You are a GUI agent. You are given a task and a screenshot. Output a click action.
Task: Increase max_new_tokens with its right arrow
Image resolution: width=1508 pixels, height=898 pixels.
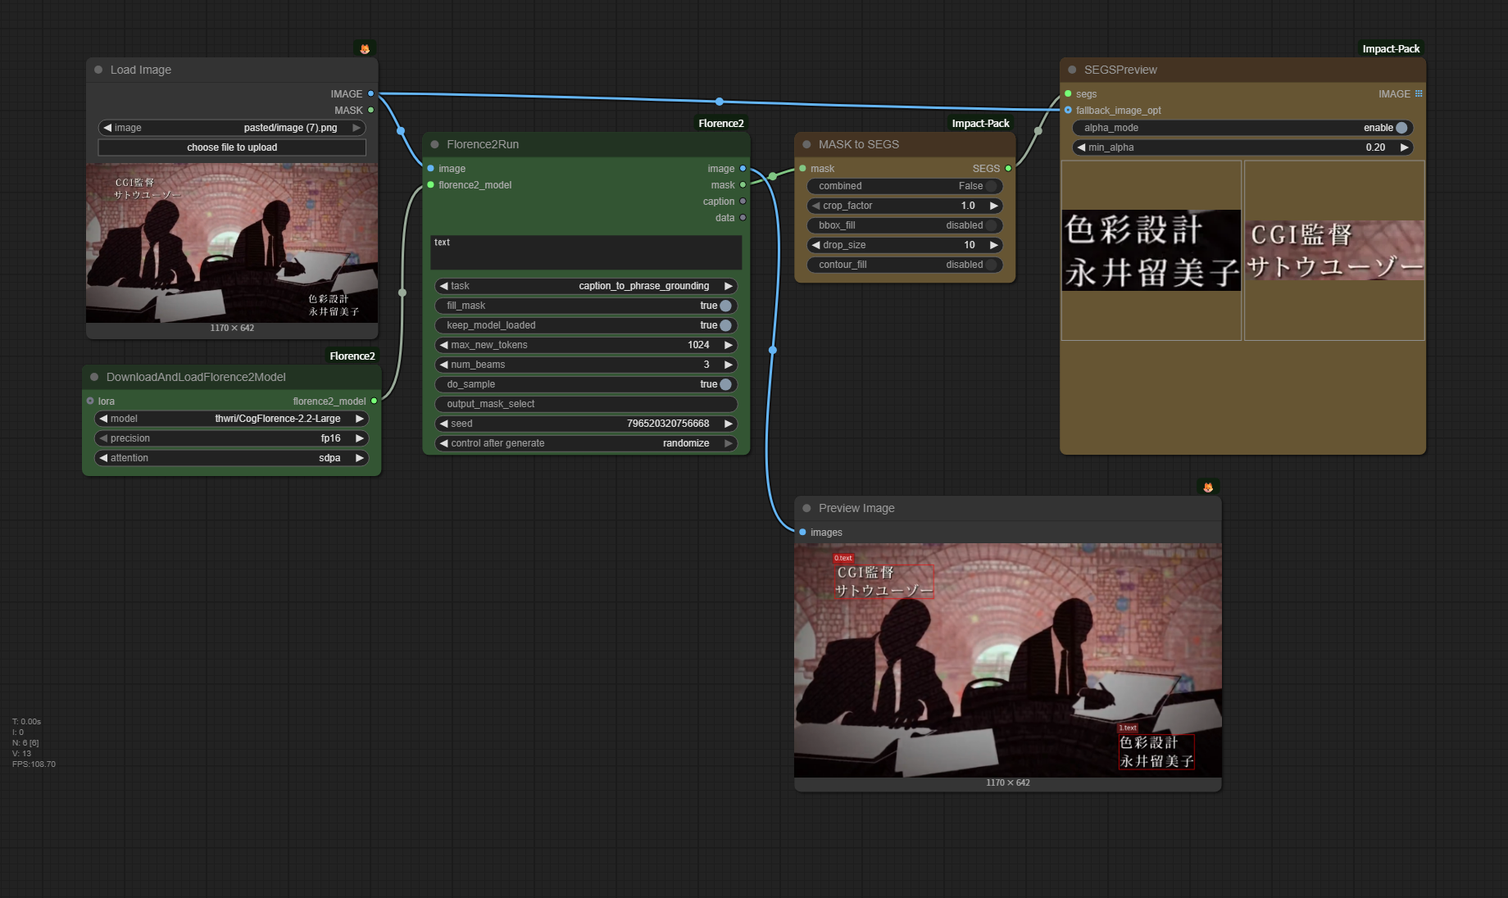(728, 345)
